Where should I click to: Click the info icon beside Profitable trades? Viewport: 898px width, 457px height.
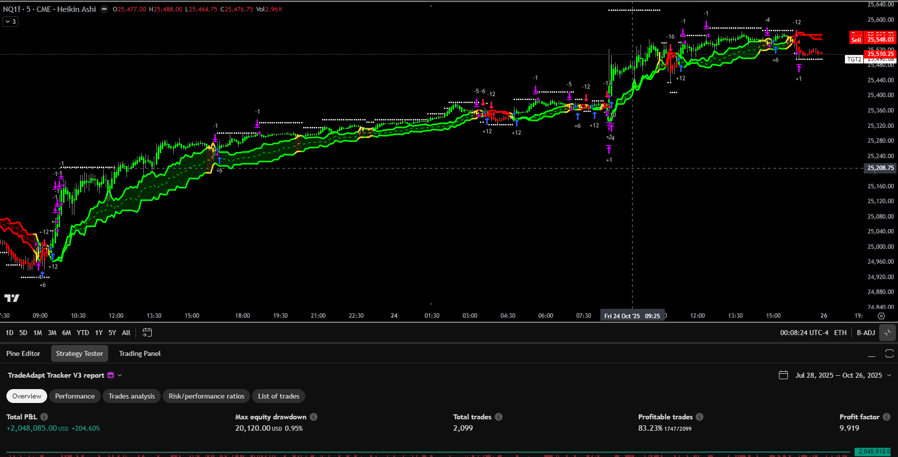tap(700, 417)
